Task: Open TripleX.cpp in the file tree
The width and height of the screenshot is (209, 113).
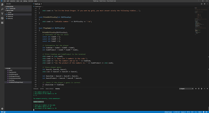Action: click(18, 15)
